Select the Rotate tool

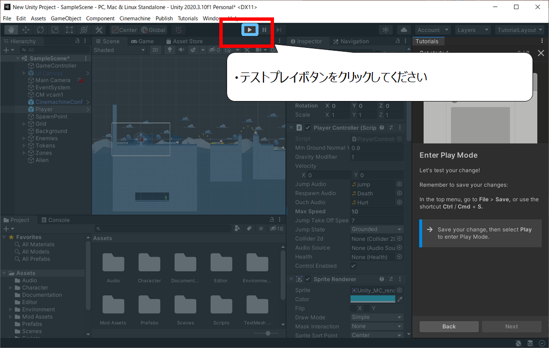pyautogui.click(x=40, y=30)
